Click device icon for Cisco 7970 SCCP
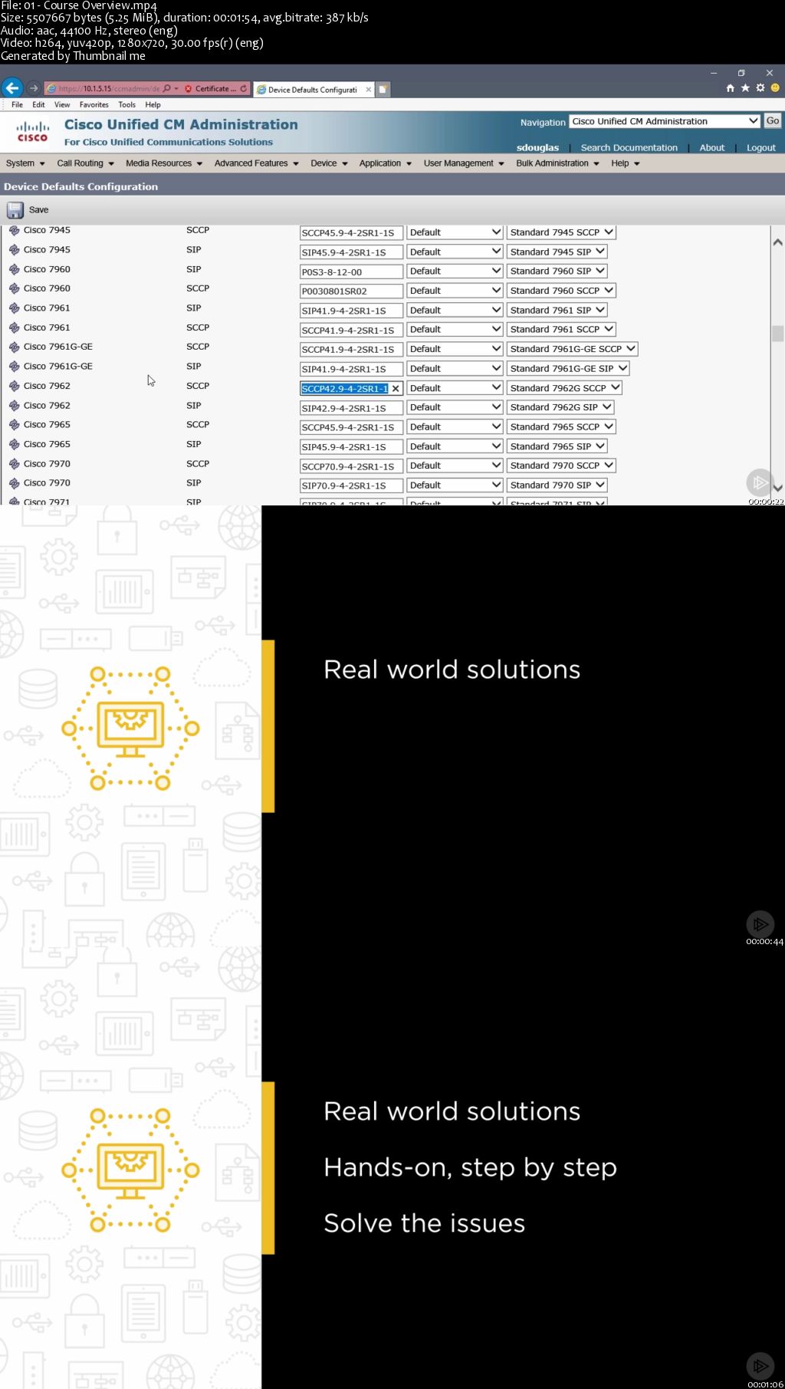This screenshot has width=785, height=1389. click(14, 464)
